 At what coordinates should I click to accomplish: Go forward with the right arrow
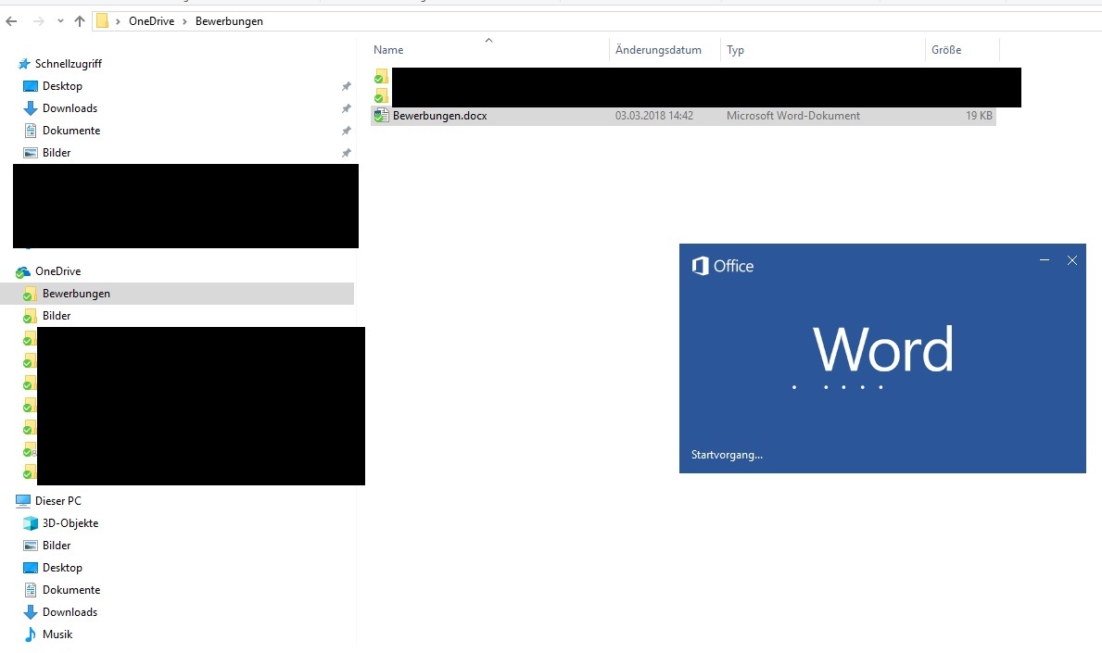[39, 21]
